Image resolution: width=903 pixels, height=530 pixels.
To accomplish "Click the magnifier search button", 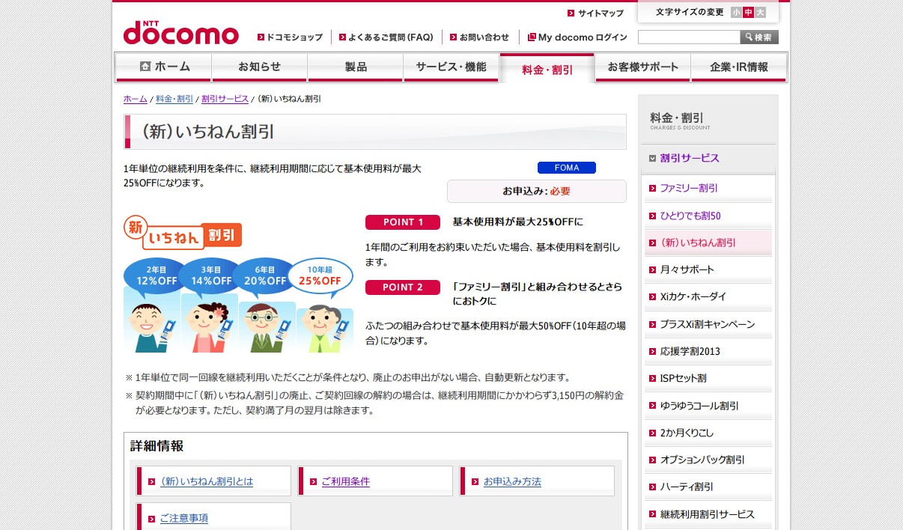I will [759, 37].
